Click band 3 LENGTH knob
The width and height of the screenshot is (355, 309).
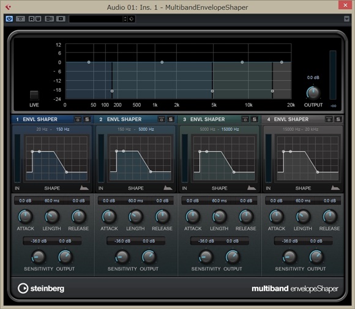coord(219,217)
